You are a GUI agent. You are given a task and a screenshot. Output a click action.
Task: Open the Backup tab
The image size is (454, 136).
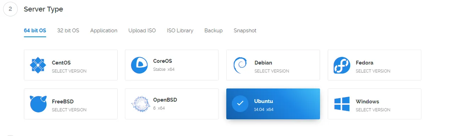(214, 30)
